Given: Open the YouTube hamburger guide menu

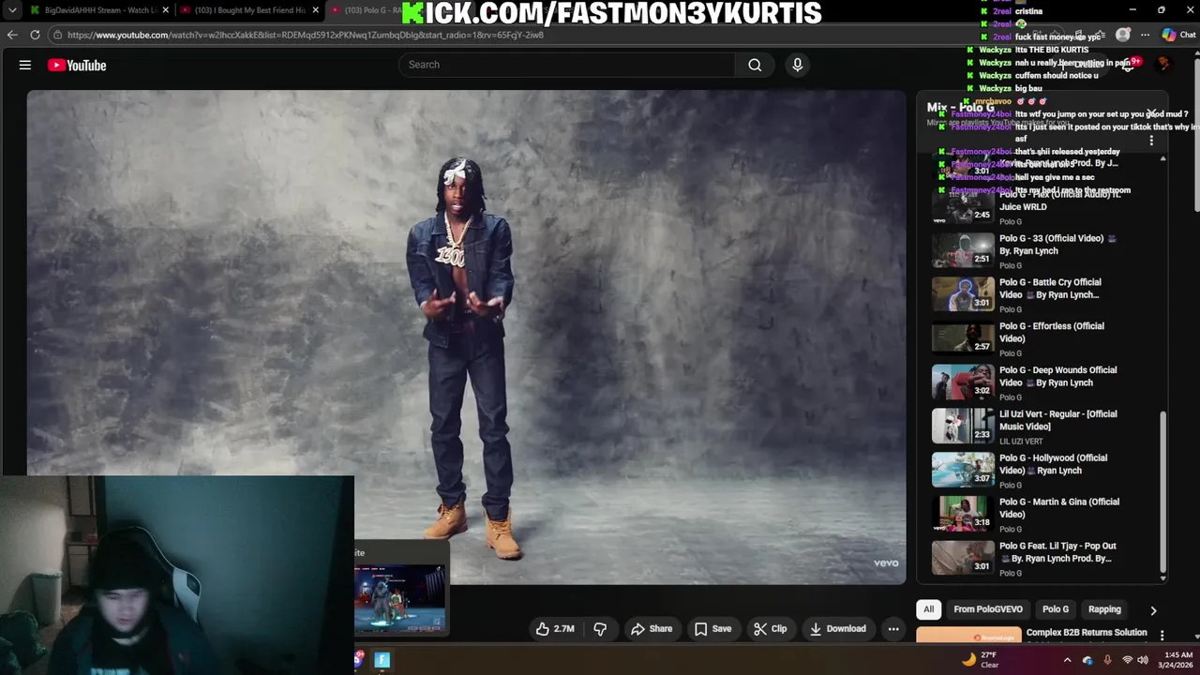Looking at the screenshot, I should coord(25,65).
